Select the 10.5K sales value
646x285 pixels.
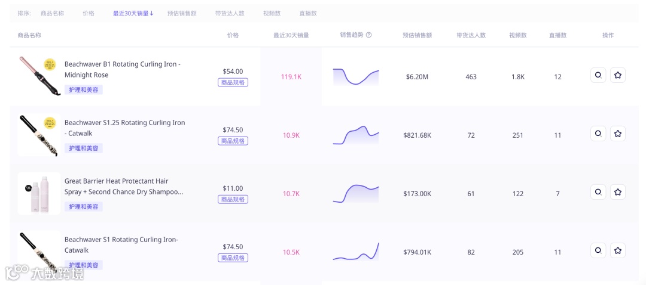coord(291,252)
